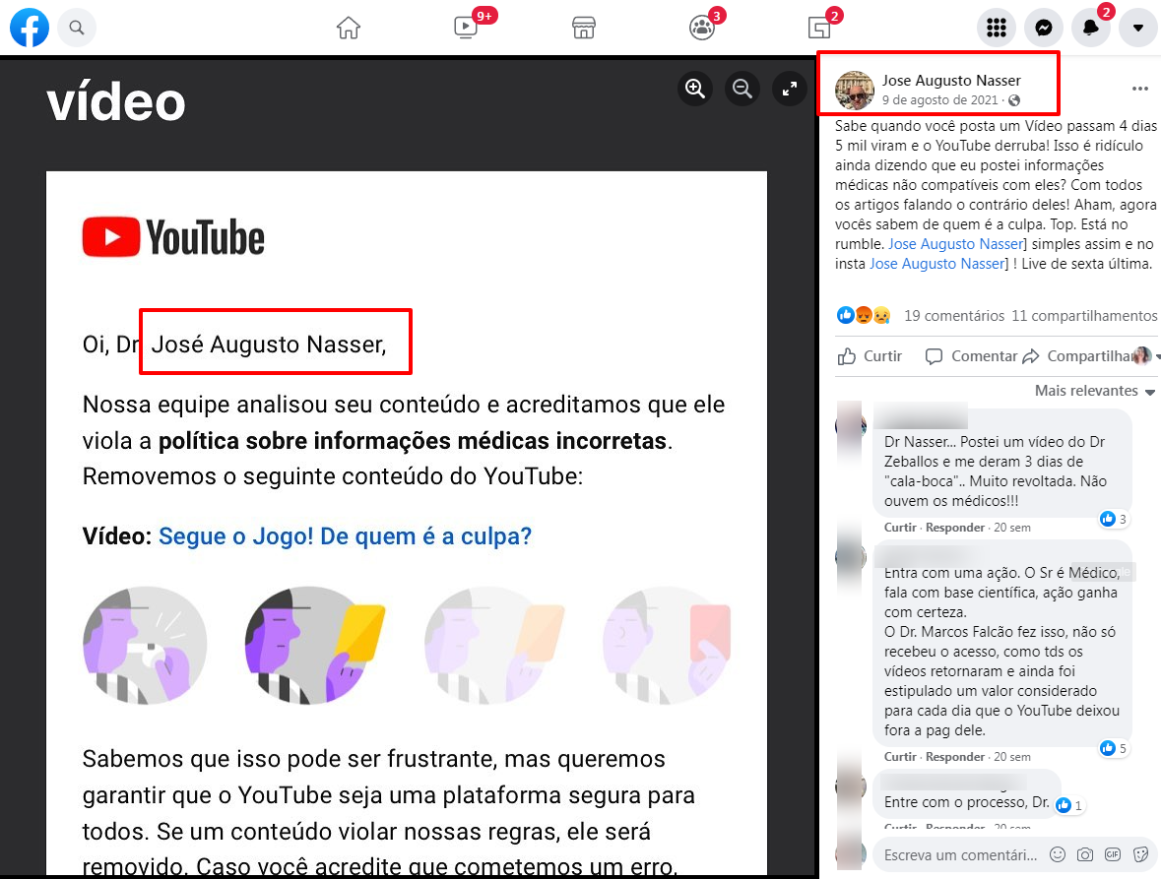The image size is (1161, 879).
Task: Open the Jose Augusto Nasser author name
Action: 951,80
